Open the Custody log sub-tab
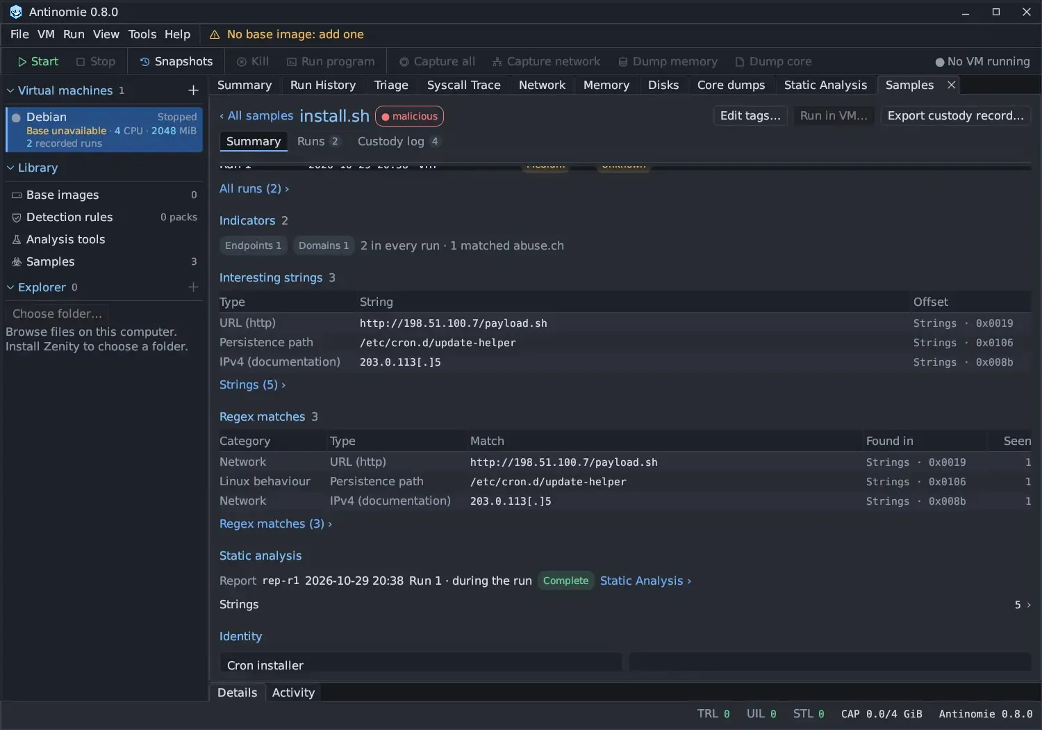Viewport: 1042px width, 730px height. [398, 141]
